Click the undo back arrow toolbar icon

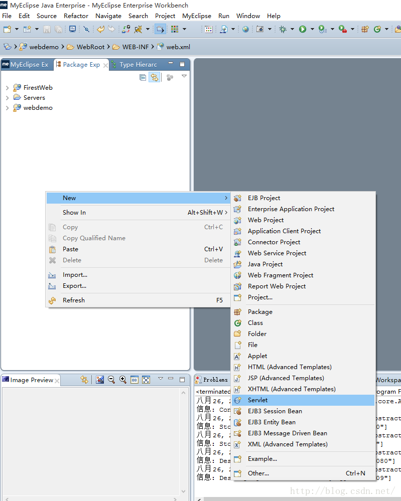click(100, 30)
